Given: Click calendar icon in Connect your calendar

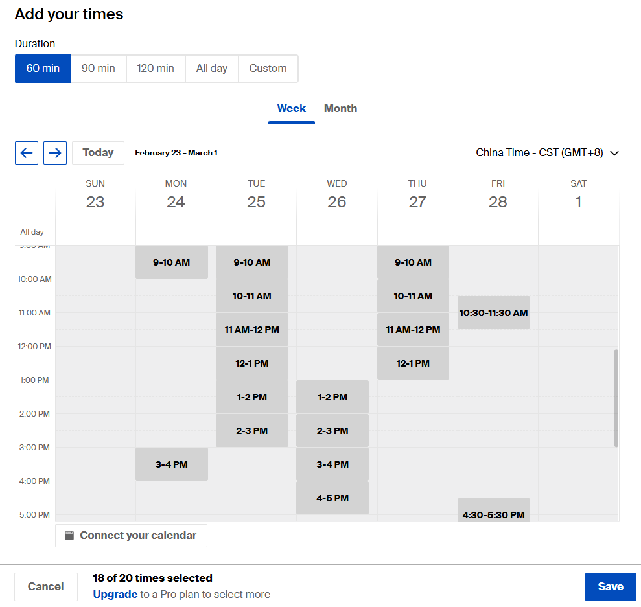Looking at the screenshot, I should [69, 536].
